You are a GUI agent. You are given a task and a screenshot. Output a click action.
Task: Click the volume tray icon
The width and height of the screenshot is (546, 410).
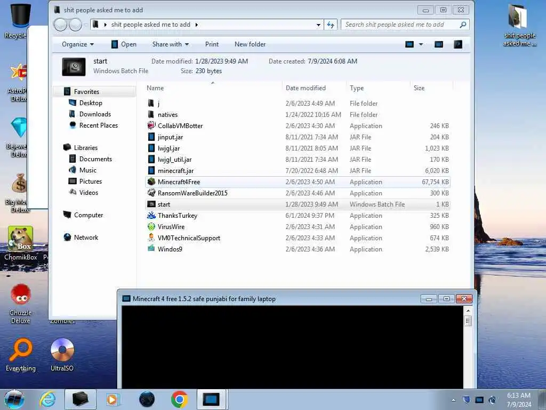(x=492, y=400)
